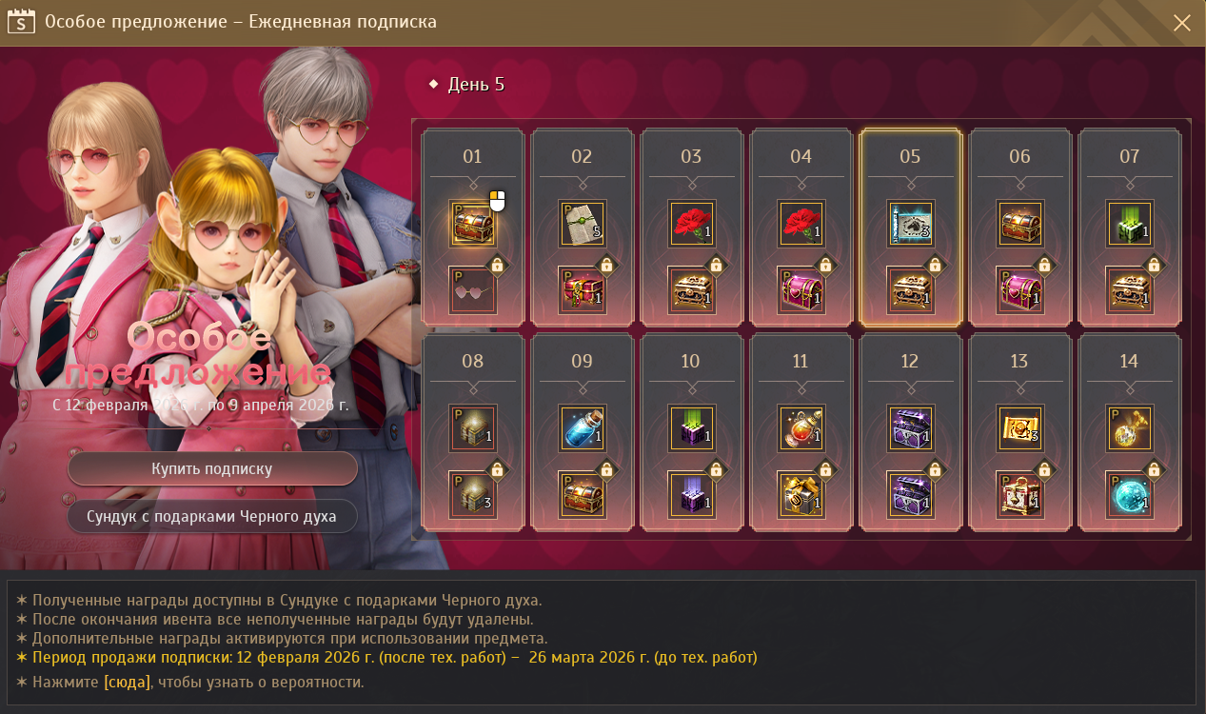Select the Day 06 card header

click(1019, 156)
